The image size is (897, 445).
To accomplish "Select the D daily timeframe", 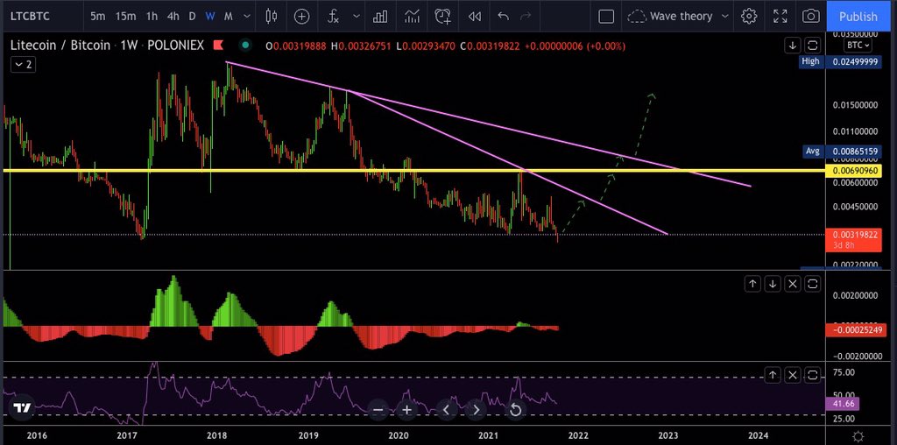I will point(192,17).
